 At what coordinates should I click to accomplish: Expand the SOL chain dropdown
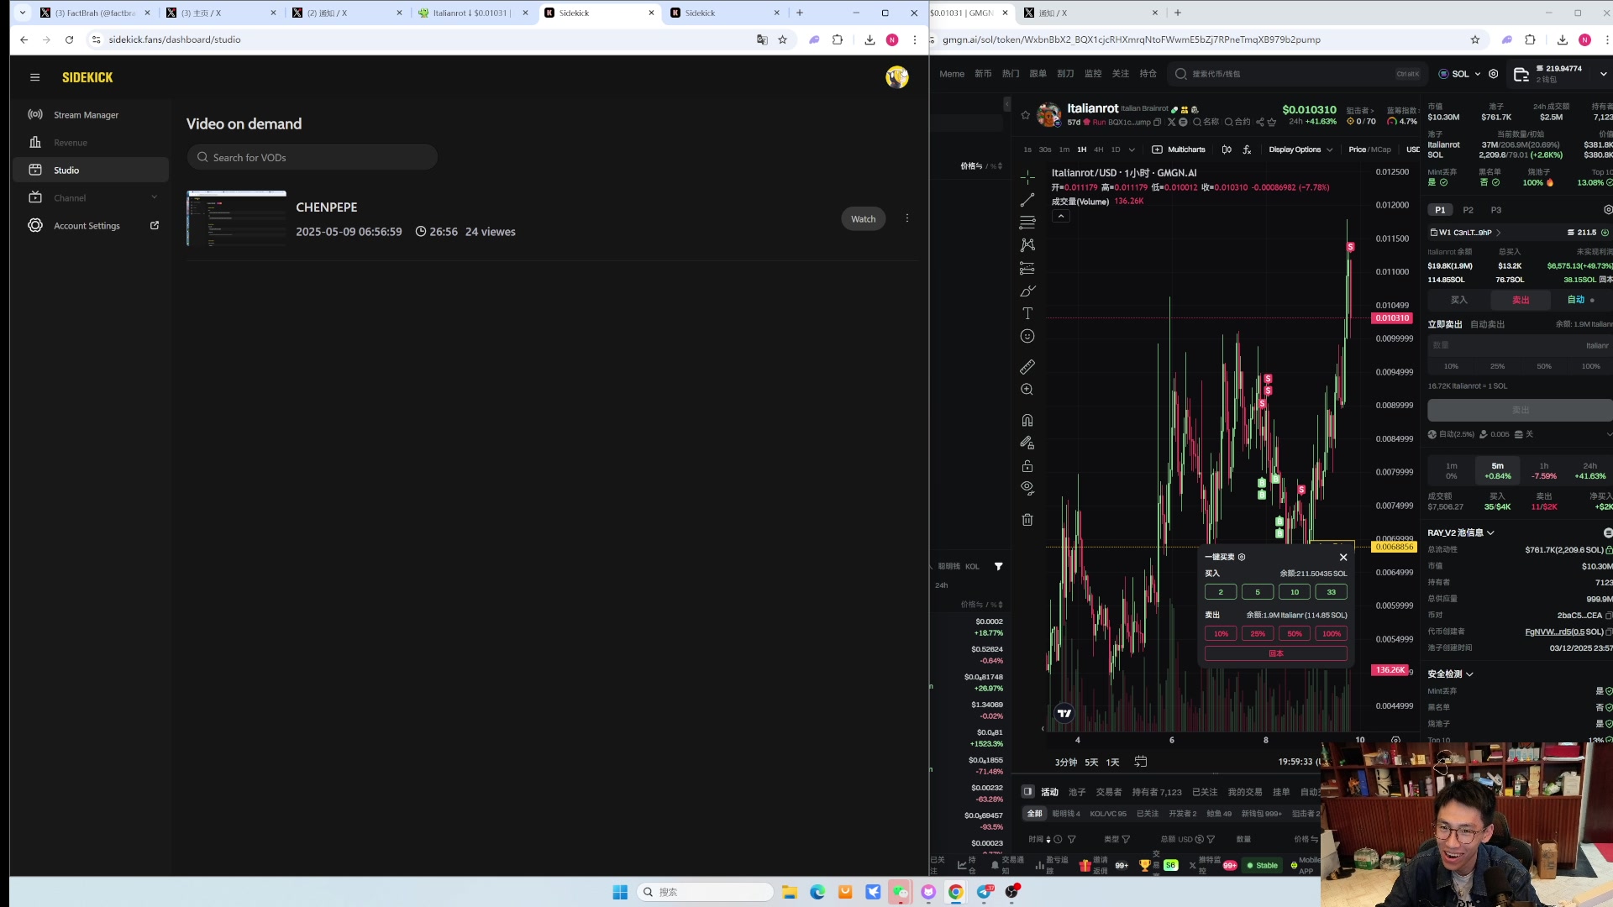(x=1460, y=74)
